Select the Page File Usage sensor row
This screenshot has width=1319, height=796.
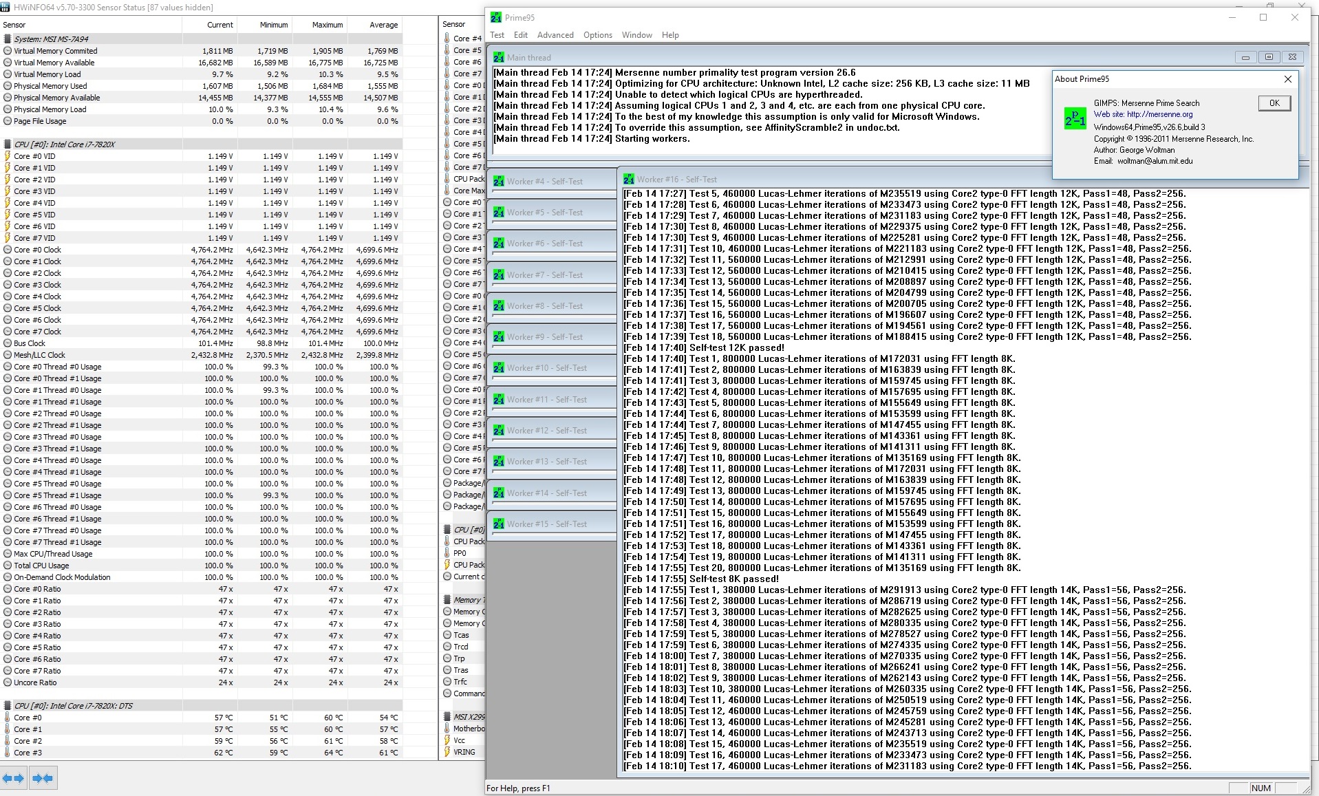[201, 121]
